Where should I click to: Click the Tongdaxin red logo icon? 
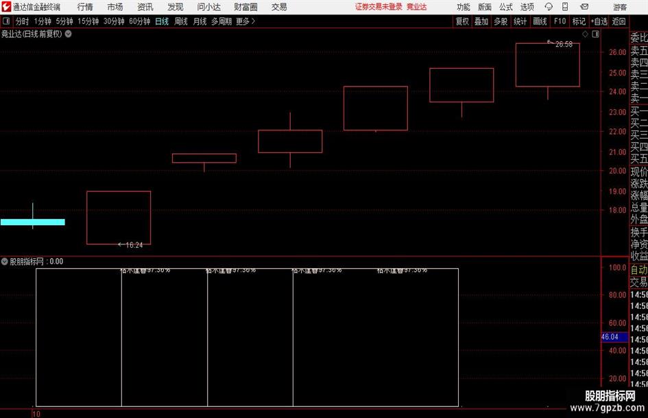coord(6,7)
